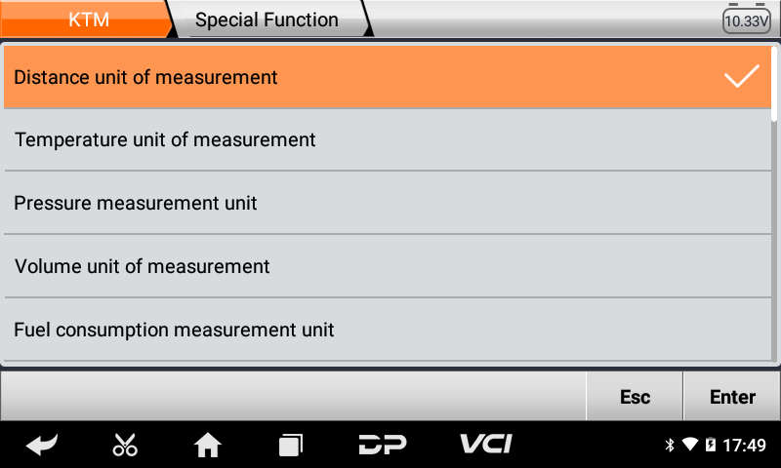Choose Volume unit of measurement
The height and width of the screenshot is (468, 781).
coord(388,266)
